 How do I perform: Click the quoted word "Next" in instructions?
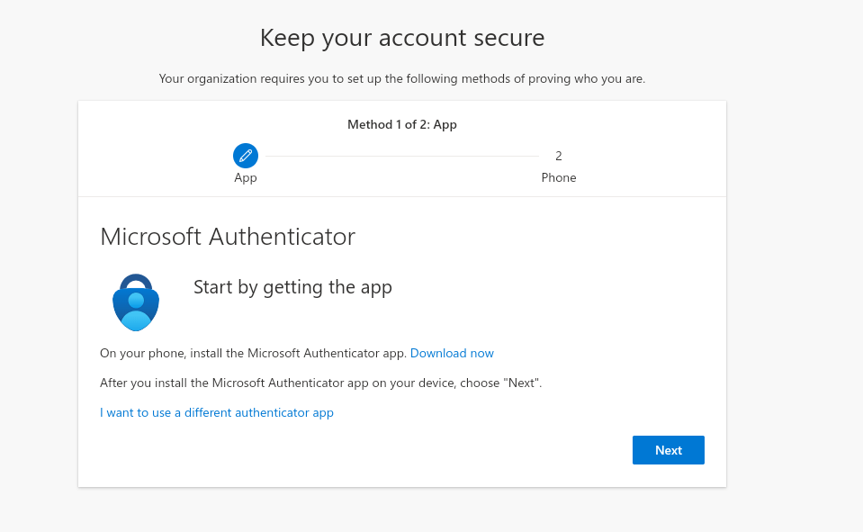pyautogui.click(x=522, y=383)
